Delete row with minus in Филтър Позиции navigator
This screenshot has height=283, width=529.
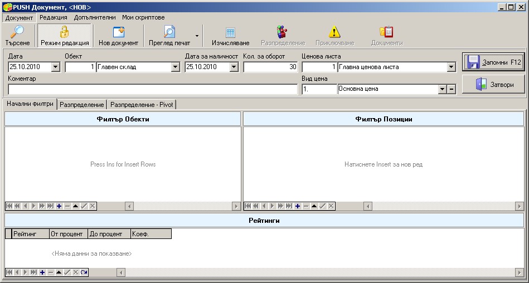tap(306, 206)
